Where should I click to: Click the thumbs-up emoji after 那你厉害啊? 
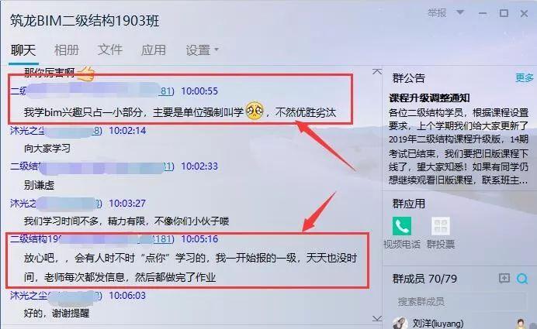85,73
